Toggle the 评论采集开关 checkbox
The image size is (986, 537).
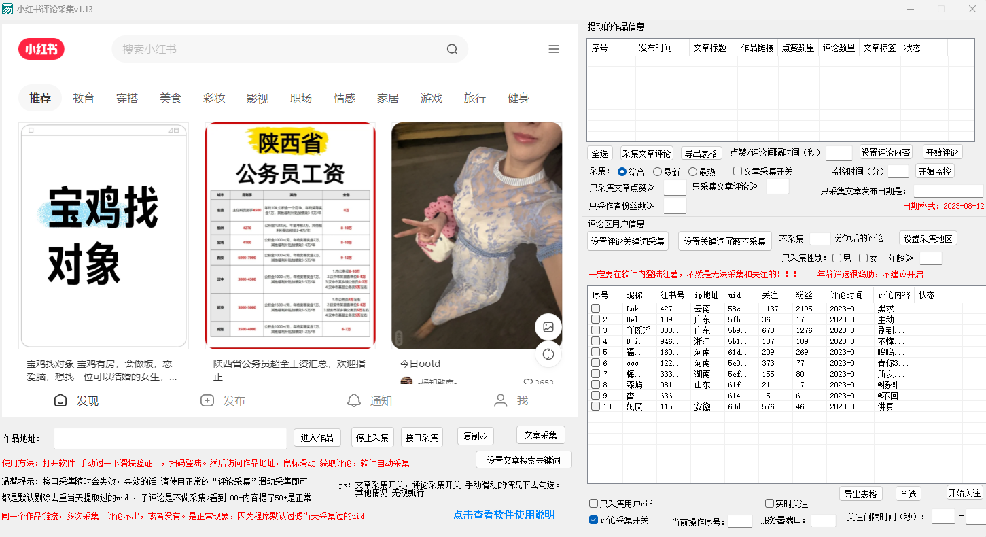[x=594, y=520]
